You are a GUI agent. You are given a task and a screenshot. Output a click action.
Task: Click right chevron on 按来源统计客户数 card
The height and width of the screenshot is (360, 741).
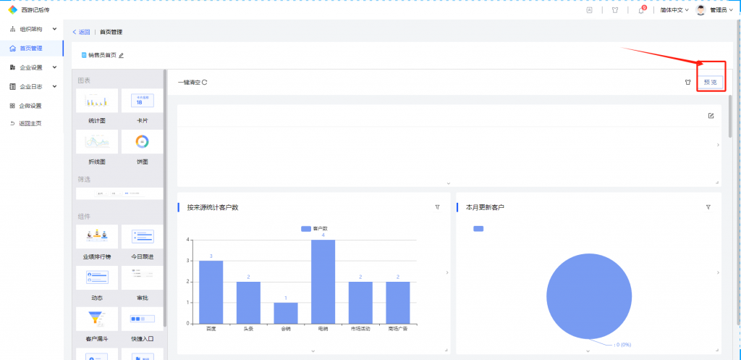point(447,272)
